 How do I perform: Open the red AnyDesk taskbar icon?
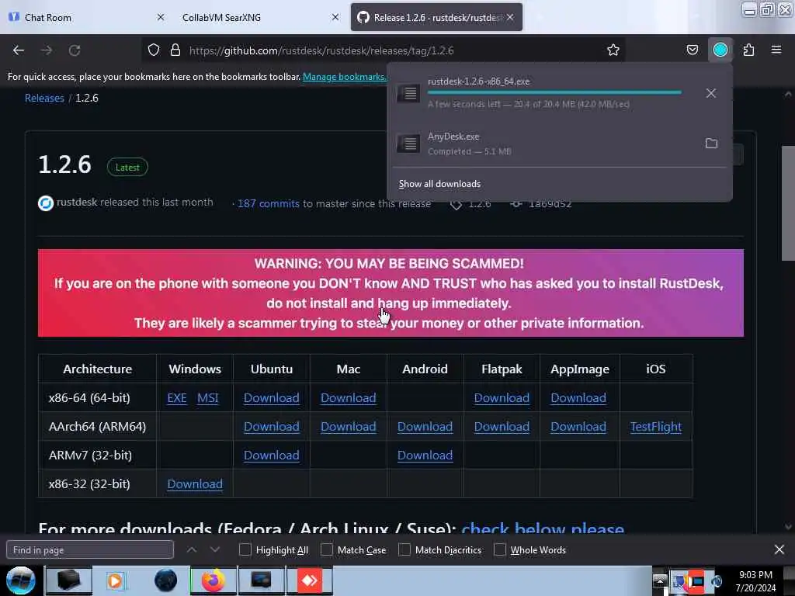[x=309, y=580]
